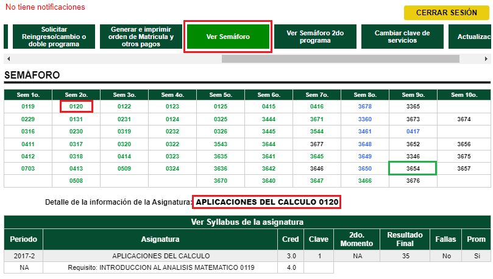
Task: Select subject code 0229
Action: (x=28, y=119)
